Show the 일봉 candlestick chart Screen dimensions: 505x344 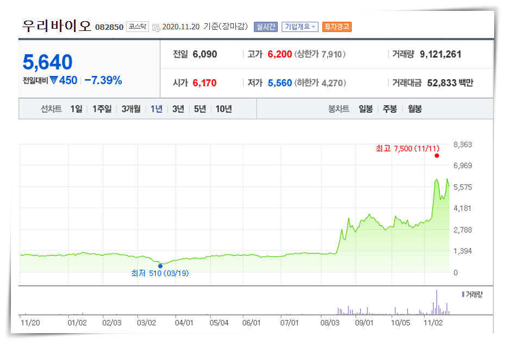pos(366,109)
